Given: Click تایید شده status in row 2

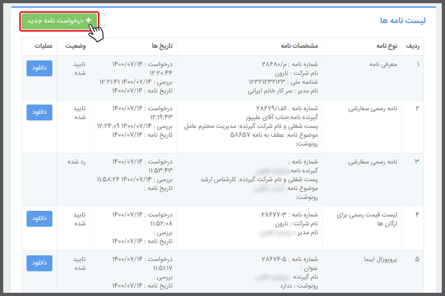Looking at the screenshot, I should (x=79, y=113).
